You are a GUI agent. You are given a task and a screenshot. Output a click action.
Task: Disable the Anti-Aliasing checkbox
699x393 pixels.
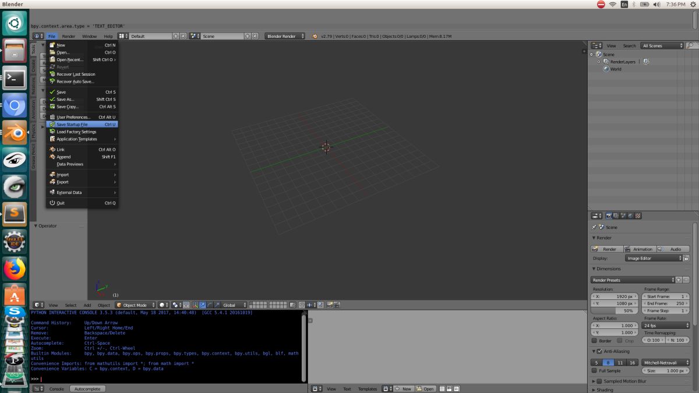(x=599, y=351)
